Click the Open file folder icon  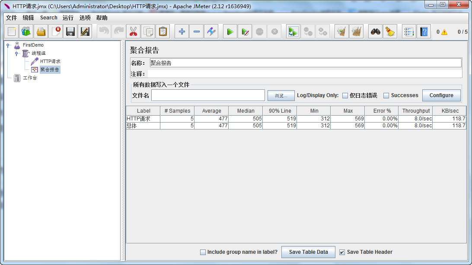[41, 32]
